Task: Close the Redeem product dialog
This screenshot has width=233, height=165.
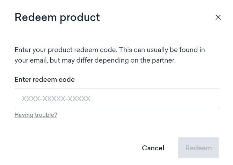Action: (x=218, y=17)
